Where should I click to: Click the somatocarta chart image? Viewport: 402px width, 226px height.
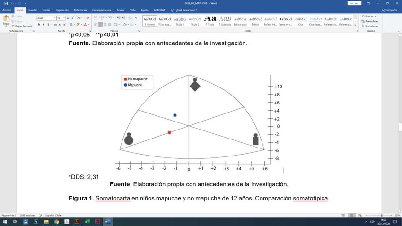(x=200, y=123)
